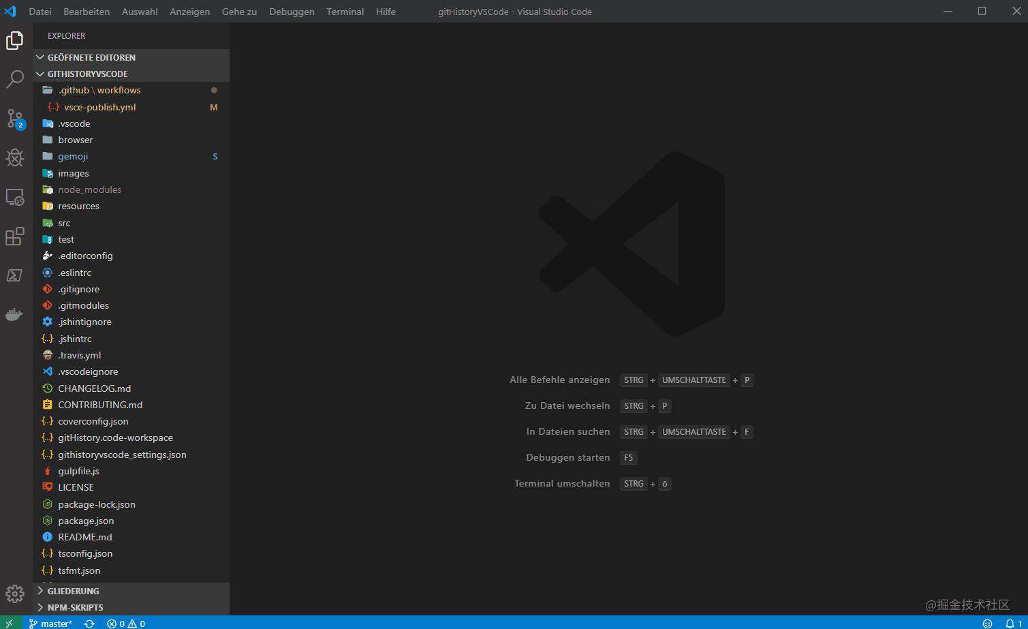The width and height of the screenshot is (1028, 629).
Task: Open the Docker whale icon
Action: [x=14, y=315]
